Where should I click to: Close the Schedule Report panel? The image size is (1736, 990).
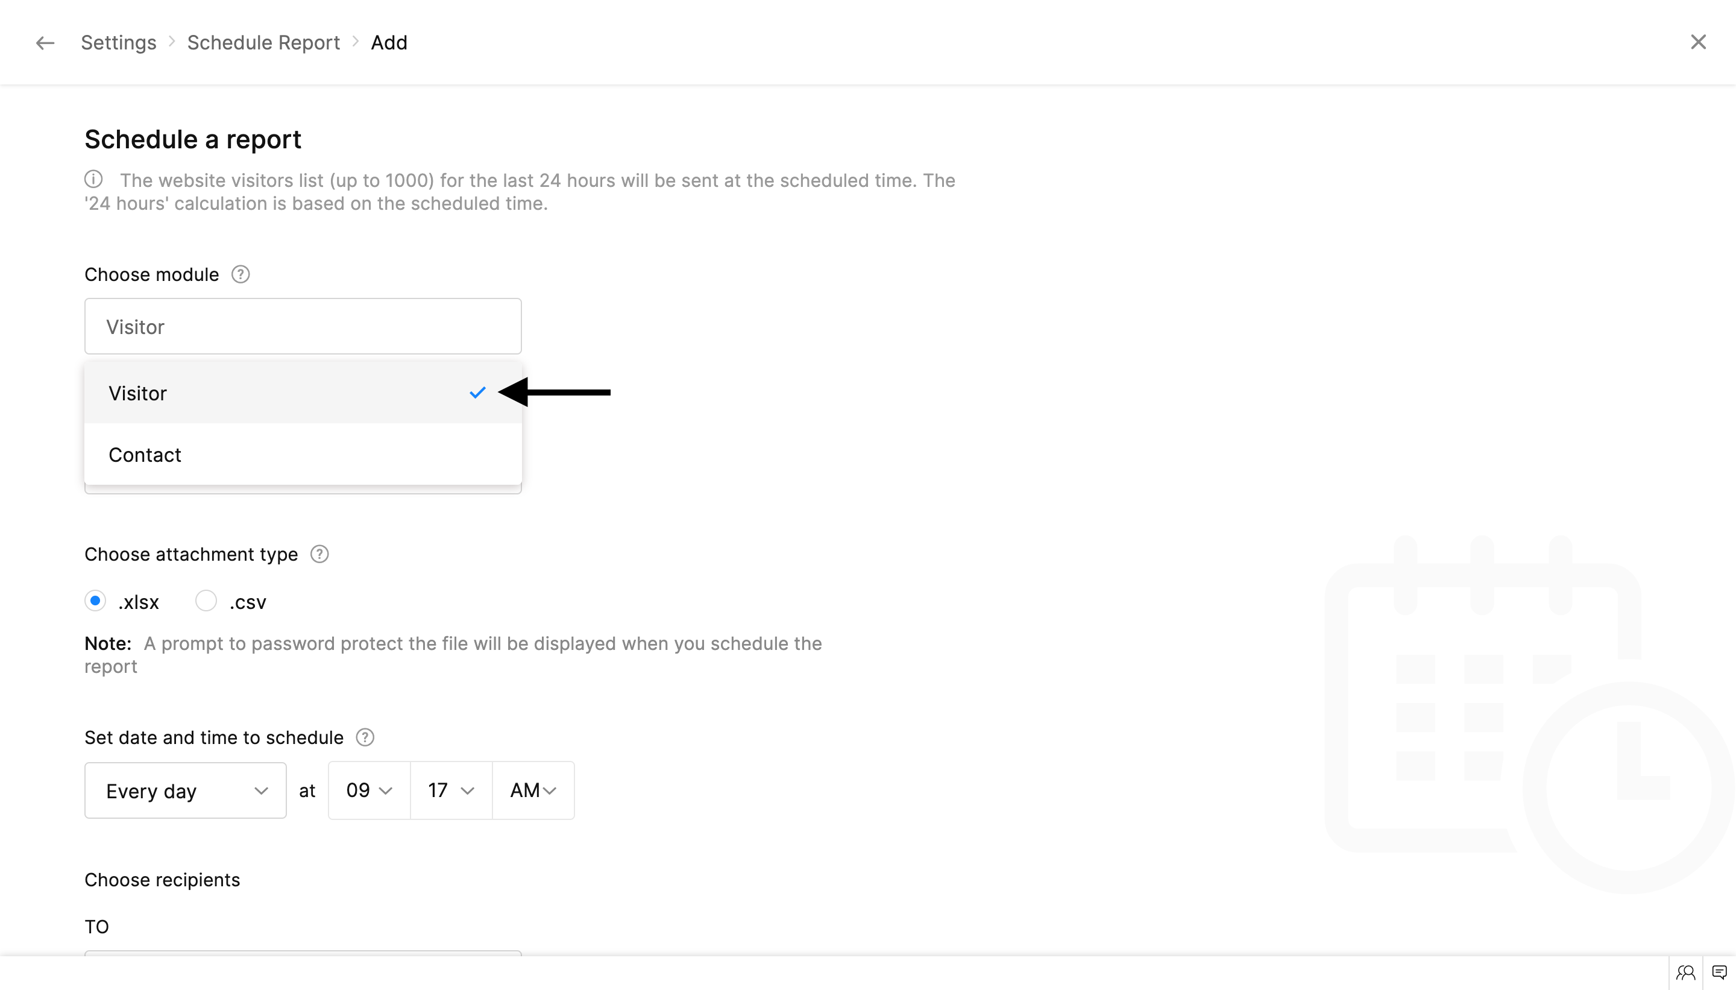click(1698, 42)
